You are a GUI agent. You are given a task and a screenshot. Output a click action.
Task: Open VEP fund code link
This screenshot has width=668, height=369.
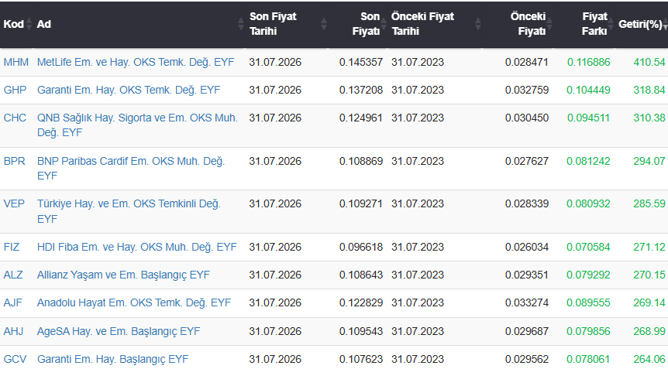pyautogui.click(x=14, y=203)
